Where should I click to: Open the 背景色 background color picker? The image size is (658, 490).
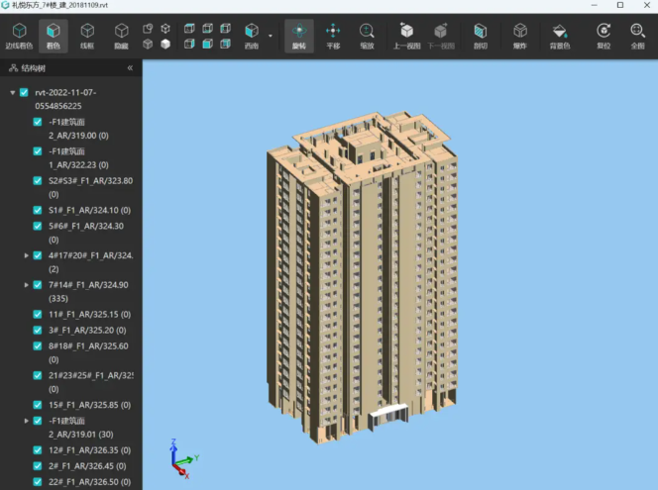pos(559,36)
